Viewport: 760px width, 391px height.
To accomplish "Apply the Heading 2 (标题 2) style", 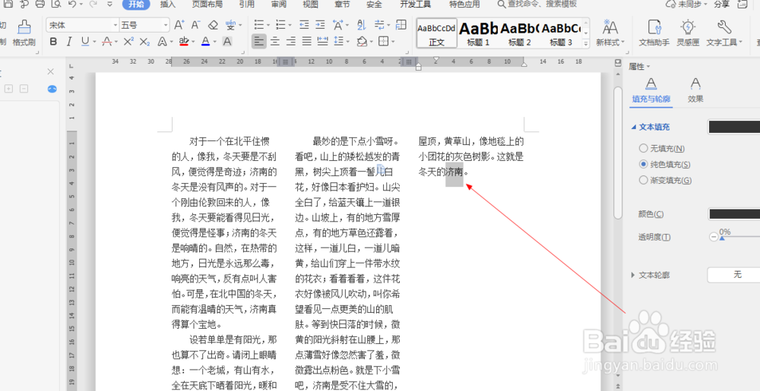I will click(x=519, y=33).
